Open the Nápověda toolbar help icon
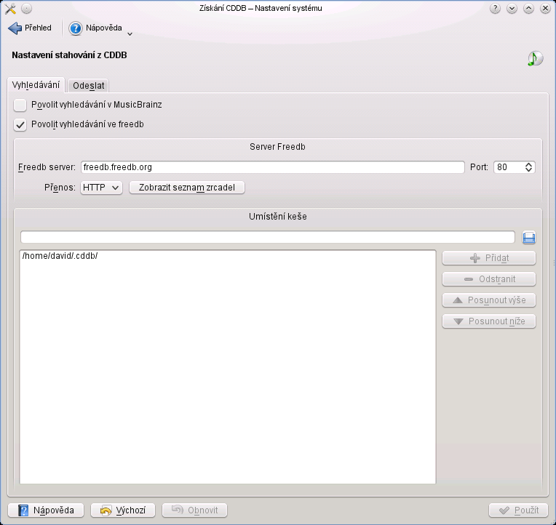This screenshot has width=556, height=525. (x=75, y=28)
